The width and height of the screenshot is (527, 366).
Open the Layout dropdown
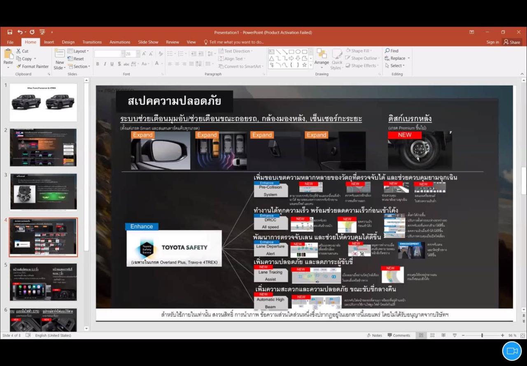click(78, 51)
